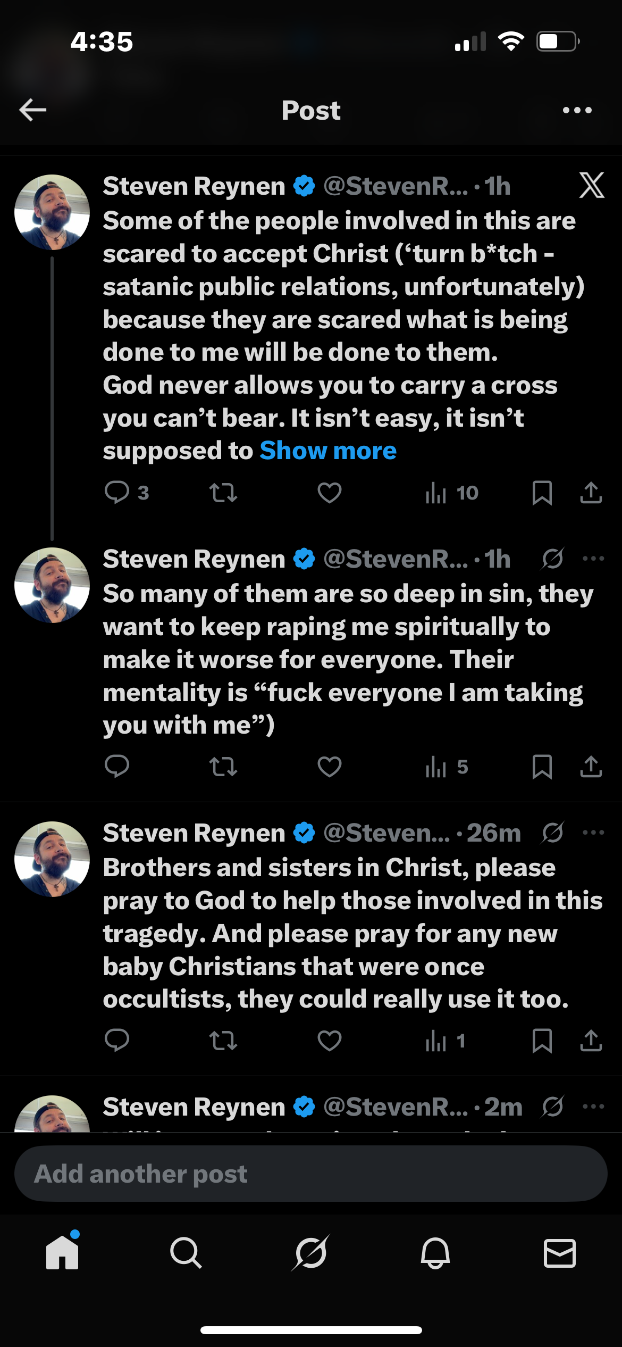Open more options on the second 1h post
The width and height of the screenshot is (622, 1347).
click(593, 559)
